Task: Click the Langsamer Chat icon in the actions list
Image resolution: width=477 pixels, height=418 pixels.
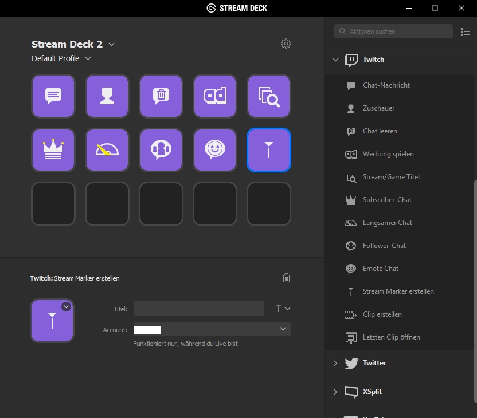Action: coord(351,223)
